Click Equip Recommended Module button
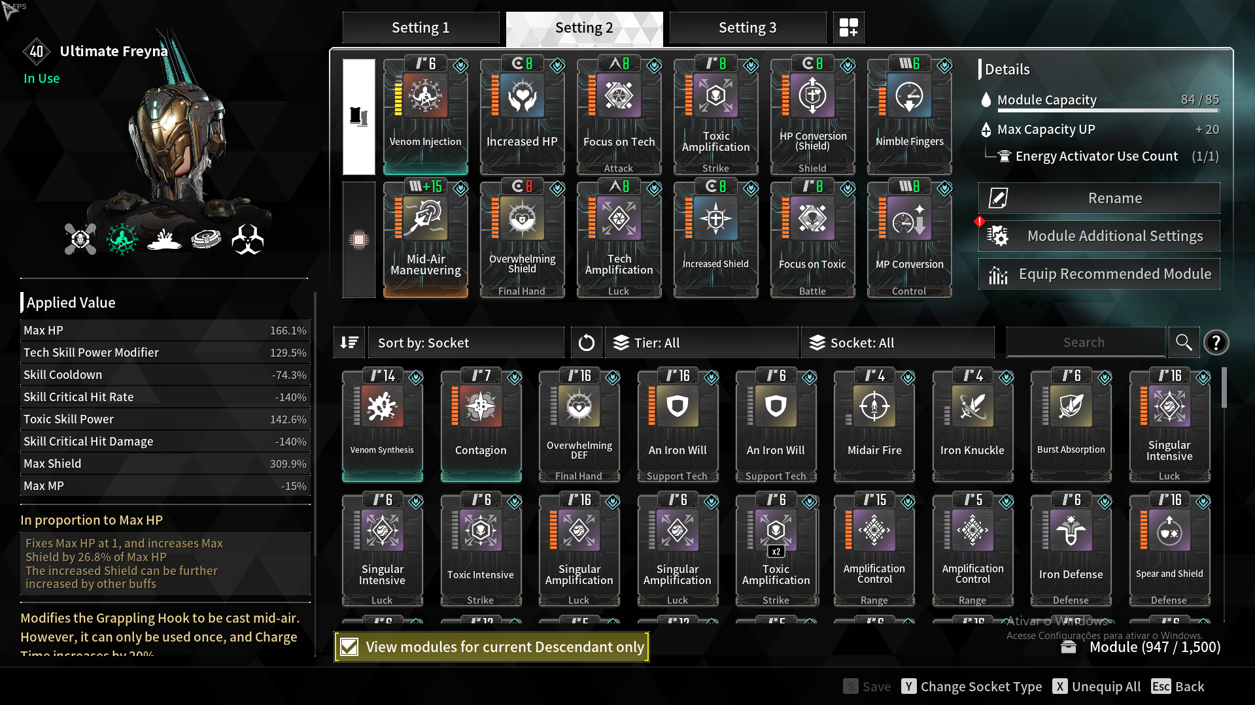The image size is (1255, 705). pos(1099,274)
